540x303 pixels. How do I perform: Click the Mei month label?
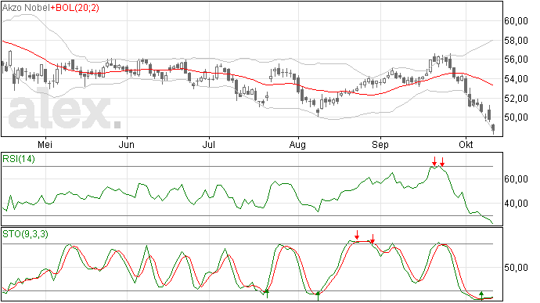point(45,145)
